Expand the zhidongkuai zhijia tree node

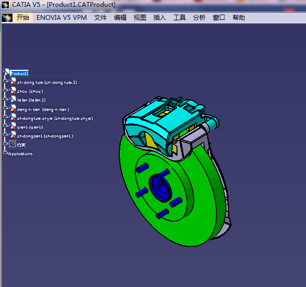[x=5, y=117]
